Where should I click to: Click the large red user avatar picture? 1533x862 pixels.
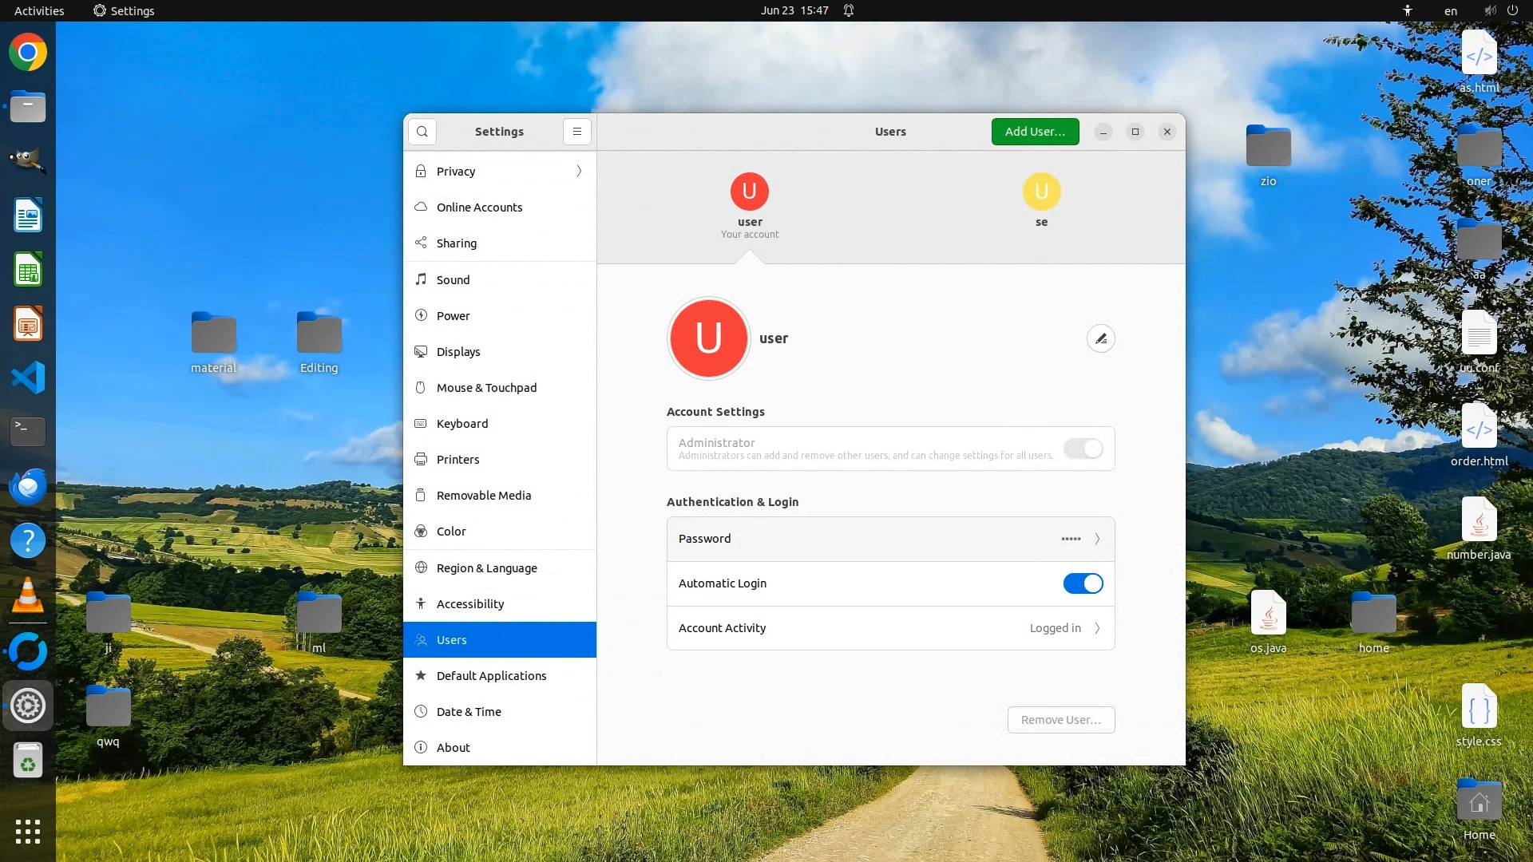click(708, 338)
